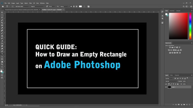Select the History Brush tool
Viewport: 193px width, 108px height.
[x=2, y=38]
